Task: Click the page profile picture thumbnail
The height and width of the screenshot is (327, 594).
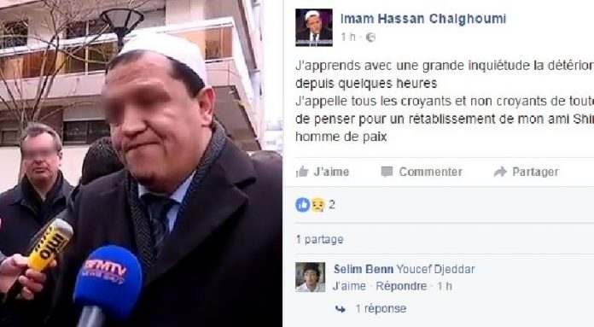Action: tap(314, 27)
